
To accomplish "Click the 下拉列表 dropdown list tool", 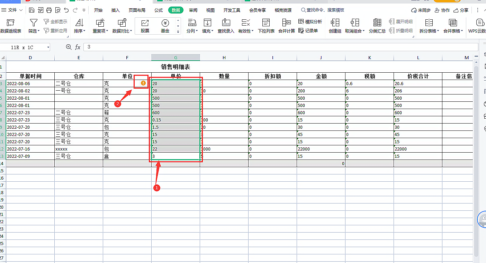I will click(266, 26).
